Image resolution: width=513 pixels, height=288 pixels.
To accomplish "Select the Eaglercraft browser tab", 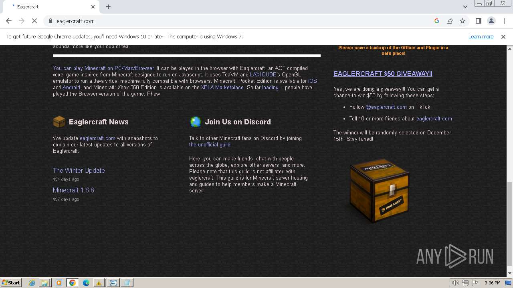I will [52, 7].
